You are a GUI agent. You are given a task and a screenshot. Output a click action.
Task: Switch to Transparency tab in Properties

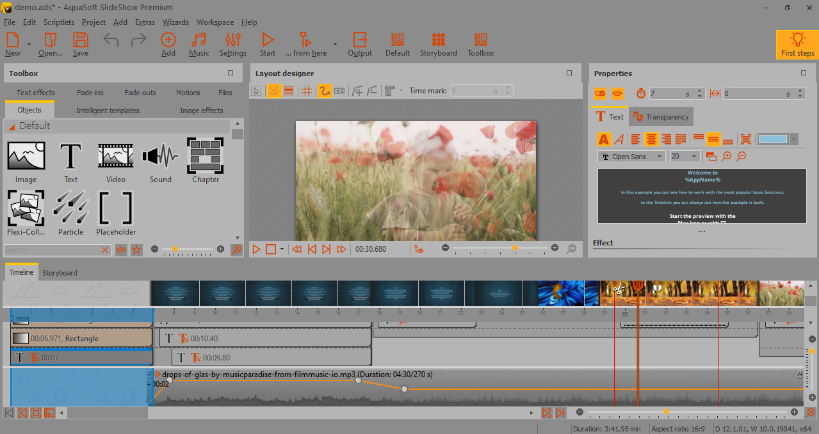(x=661, y=117)
